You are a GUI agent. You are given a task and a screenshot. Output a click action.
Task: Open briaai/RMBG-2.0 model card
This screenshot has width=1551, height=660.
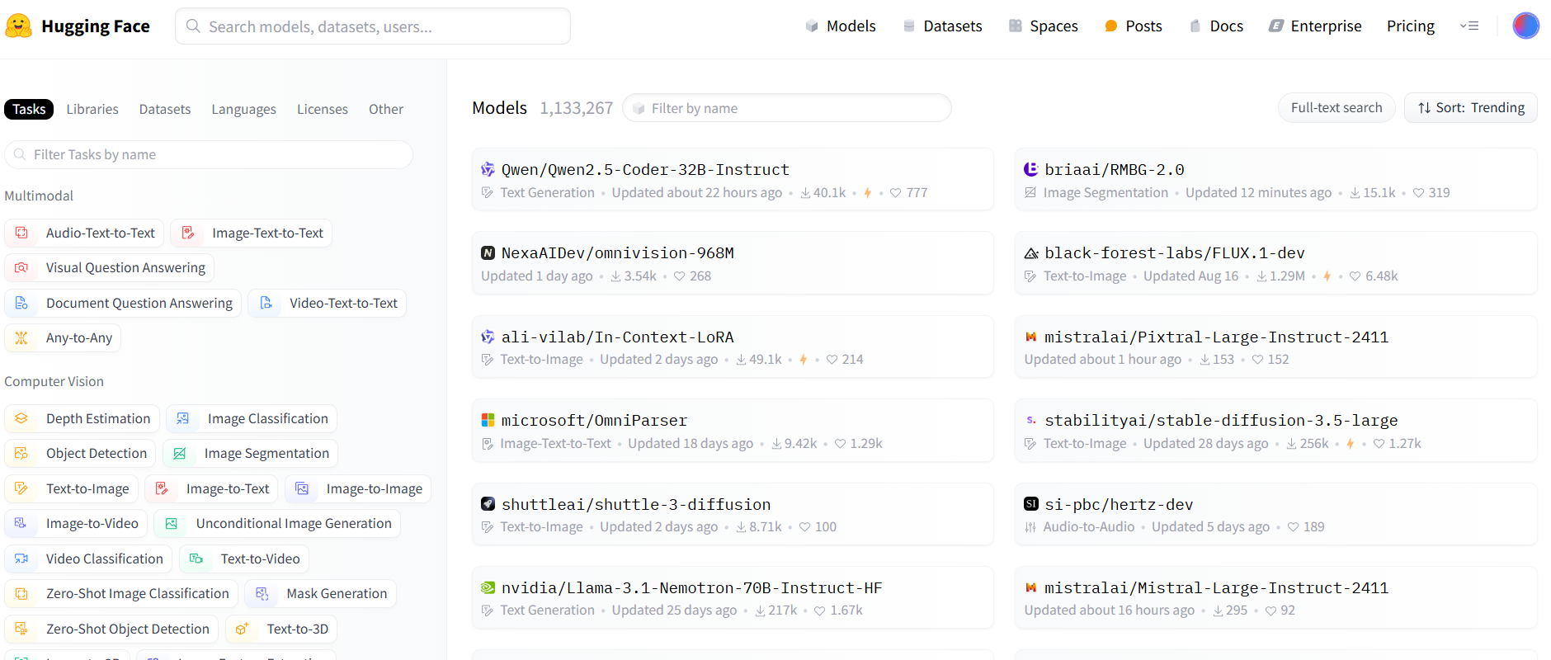[x=1275, y=180]
